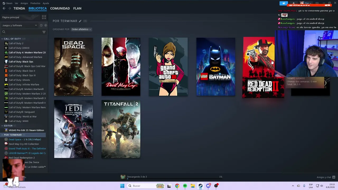Image resolution: width=338 pixels, height=190 pixels.
Task: Click the Call of Duty: Vanguard icon
Action: pos(6,112)
